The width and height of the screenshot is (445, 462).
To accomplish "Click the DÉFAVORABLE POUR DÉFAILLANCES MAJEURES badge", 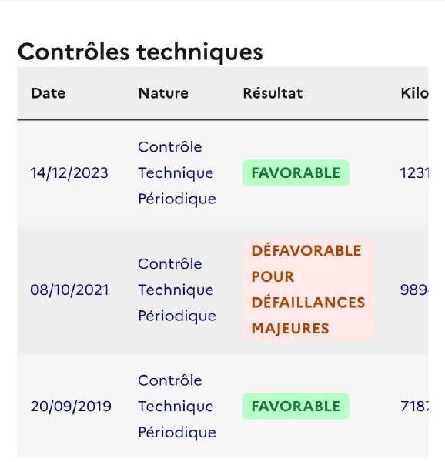I will point(308,290).
